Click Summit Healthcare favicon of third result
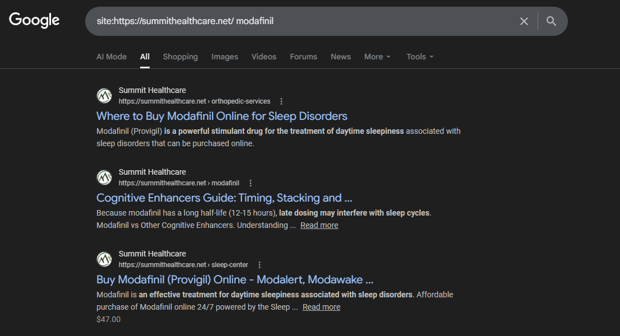 (104, 259)
